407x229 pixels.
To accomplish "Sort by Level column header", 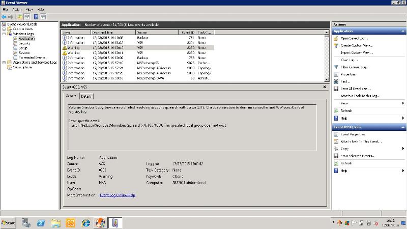I will coord(76,33).
